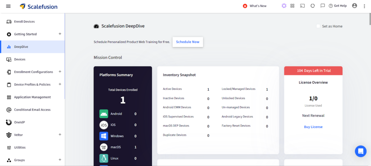The image size is (371, 166).
Task: Expand the Getting Started menu
Action: [60, 34]
